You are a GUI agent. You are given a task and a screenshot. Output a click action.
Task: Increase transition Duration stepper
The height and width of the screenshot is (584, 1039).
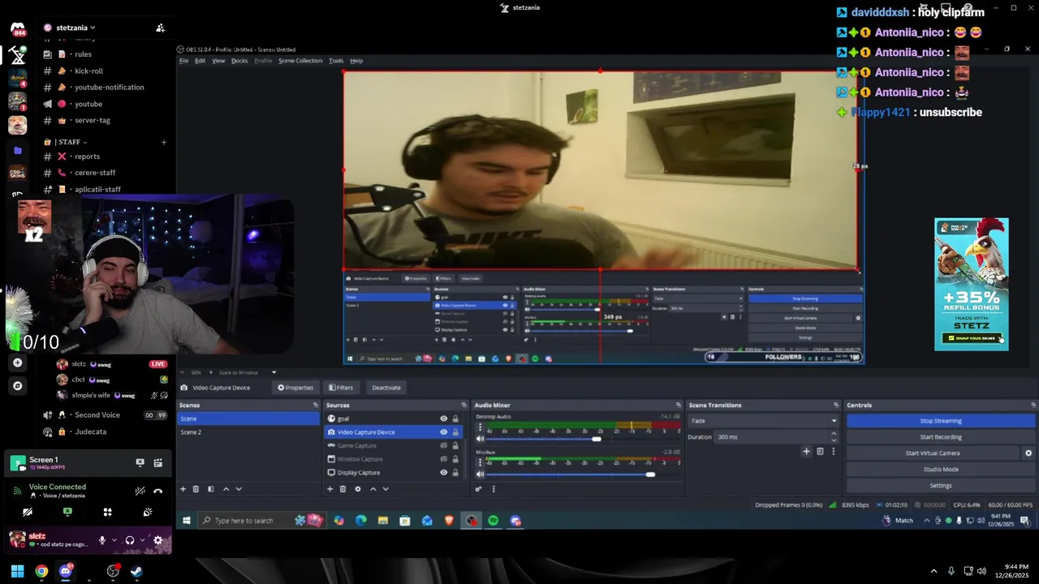pos(834,434)
